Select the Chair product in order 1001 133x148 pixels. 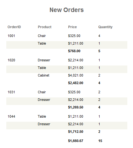[x=42, y=36]
